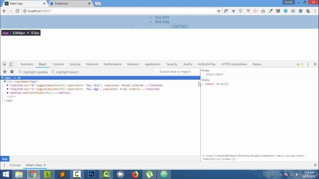Open Sublime Text from the taskbar
Image resolution: width=319 pixels, height=179 pixels.
coord(62,175)
